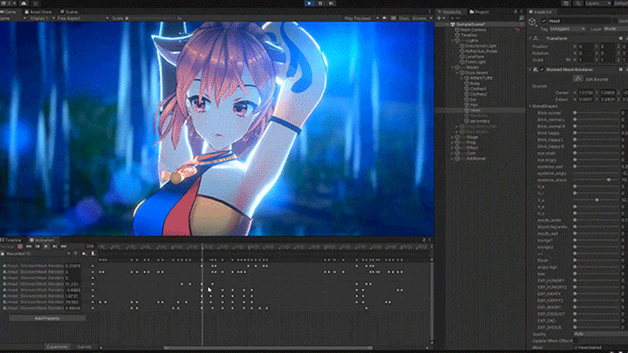The image size is (628, 353).
Task: Click the Animation horizontal scrollbar
Action: coord(268,348)
